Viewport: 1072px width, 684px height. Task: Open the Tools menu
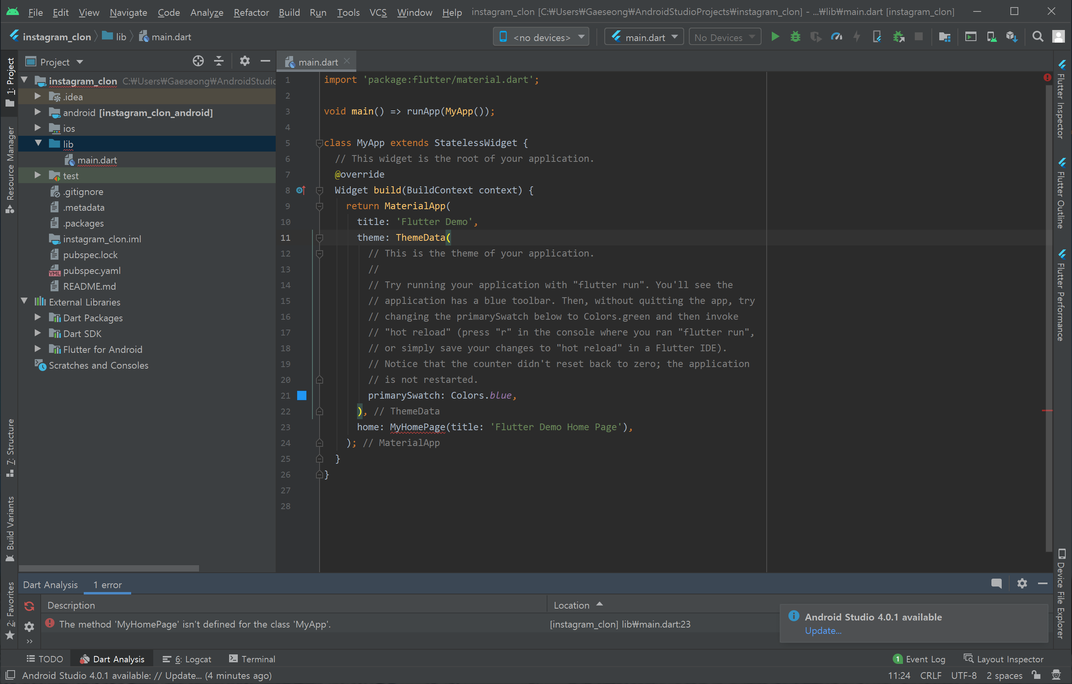pos(348,12)
